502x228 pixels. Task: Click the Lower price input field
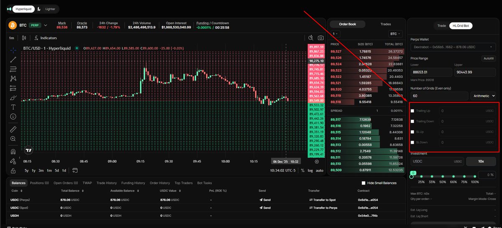tap(431, 72)
